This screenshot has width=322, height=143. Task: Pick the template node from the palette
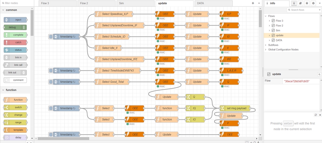pos(15,130)
